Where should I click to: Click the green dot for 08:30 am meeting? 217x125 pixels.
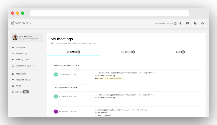(x=56, y=74)
